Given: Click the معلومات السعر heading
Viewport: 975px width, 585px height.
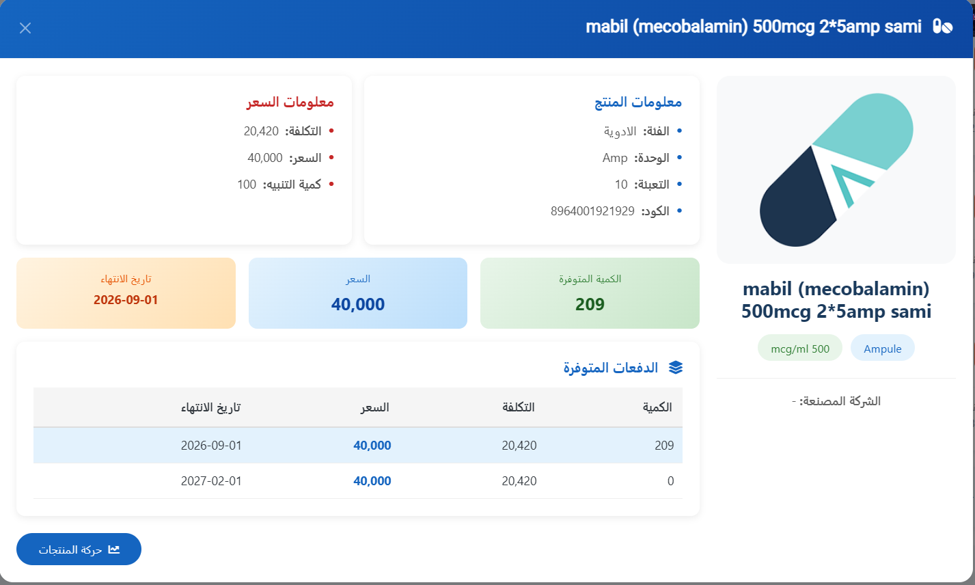Looking at the screenshot, I should pyautogui.click(x=290, y=102).
